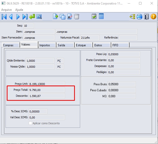Open the hierarchy tree structure icon
Viewport: 158px width, 144px height.
tap(132, 17)
